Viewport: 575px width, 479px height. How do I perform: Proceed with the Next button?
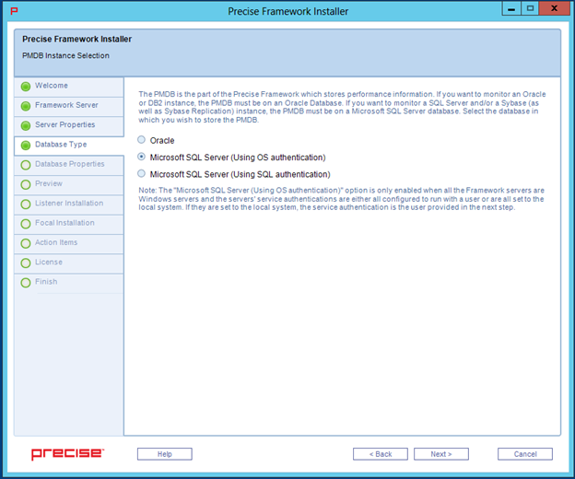(441, 454)
